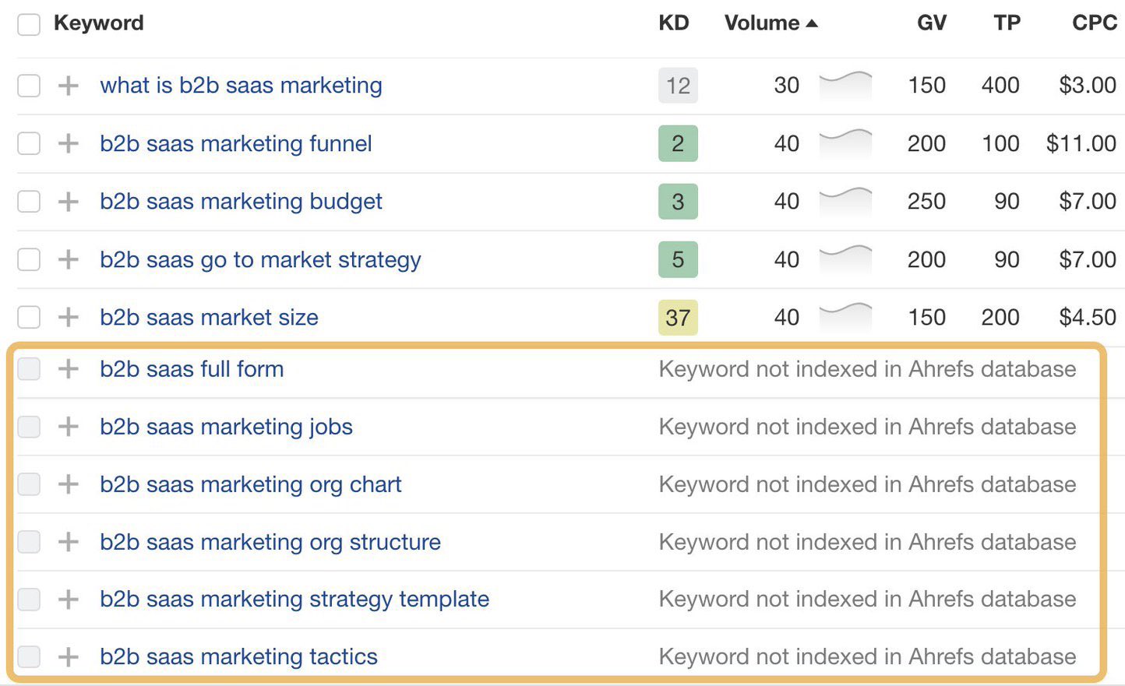Click the TP column header
Viewport: 1125px width, 686px height.
click(x=1007, y=23)
